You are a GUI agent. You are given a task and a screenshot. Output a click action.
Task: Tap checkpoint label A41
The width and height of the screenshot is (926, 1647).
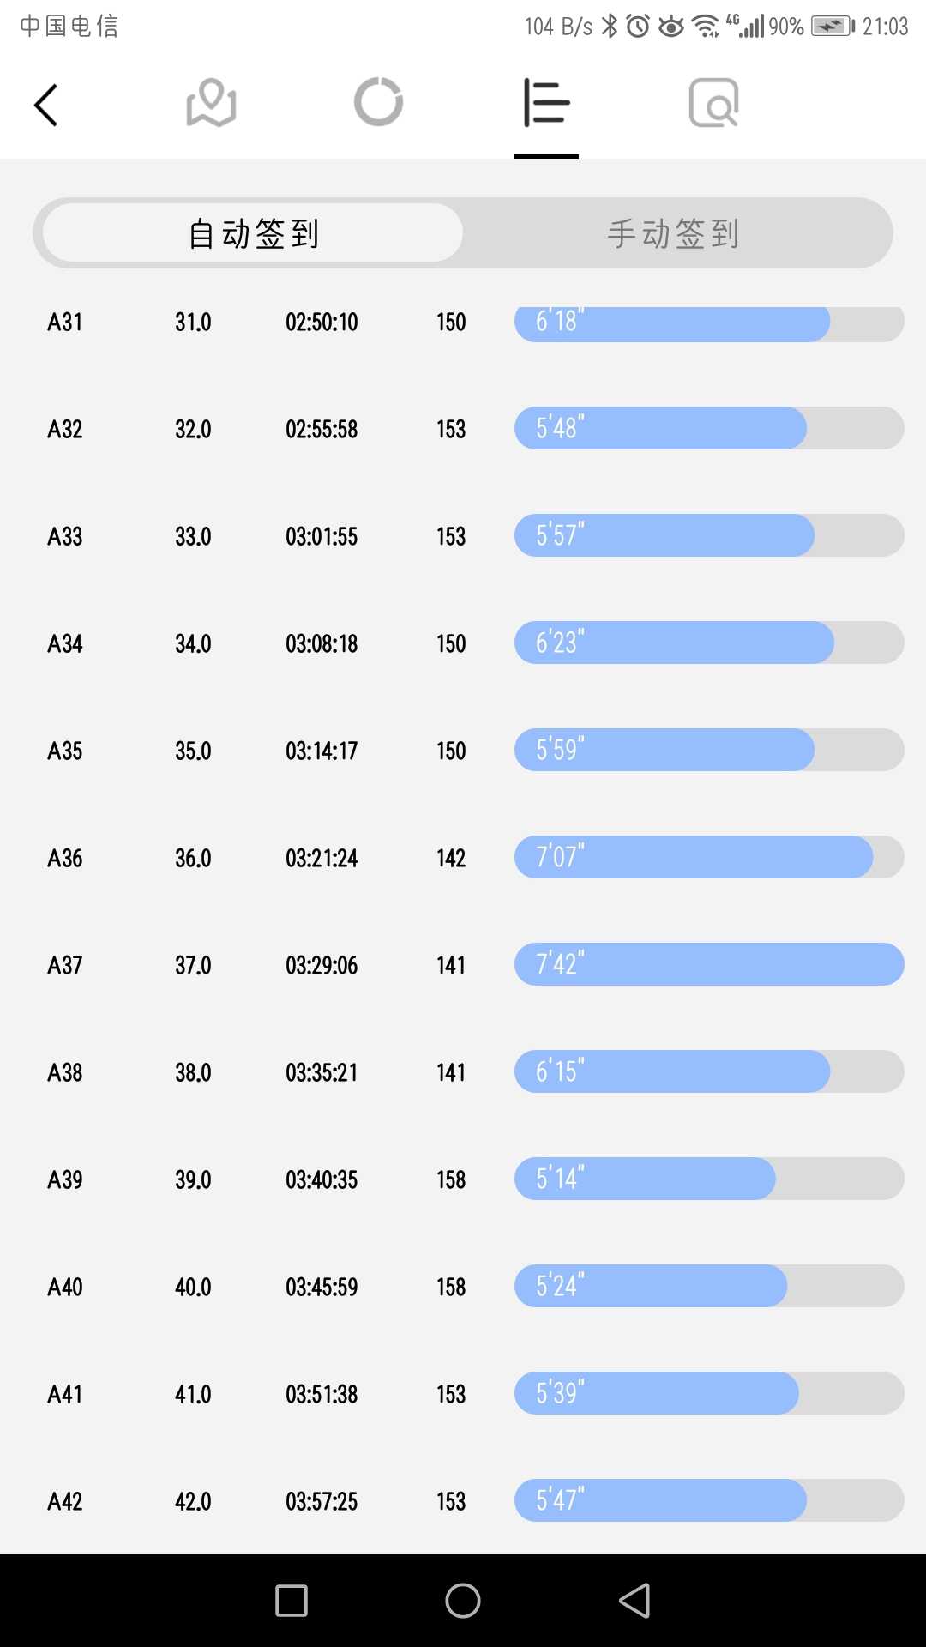tap(65, 1394)
